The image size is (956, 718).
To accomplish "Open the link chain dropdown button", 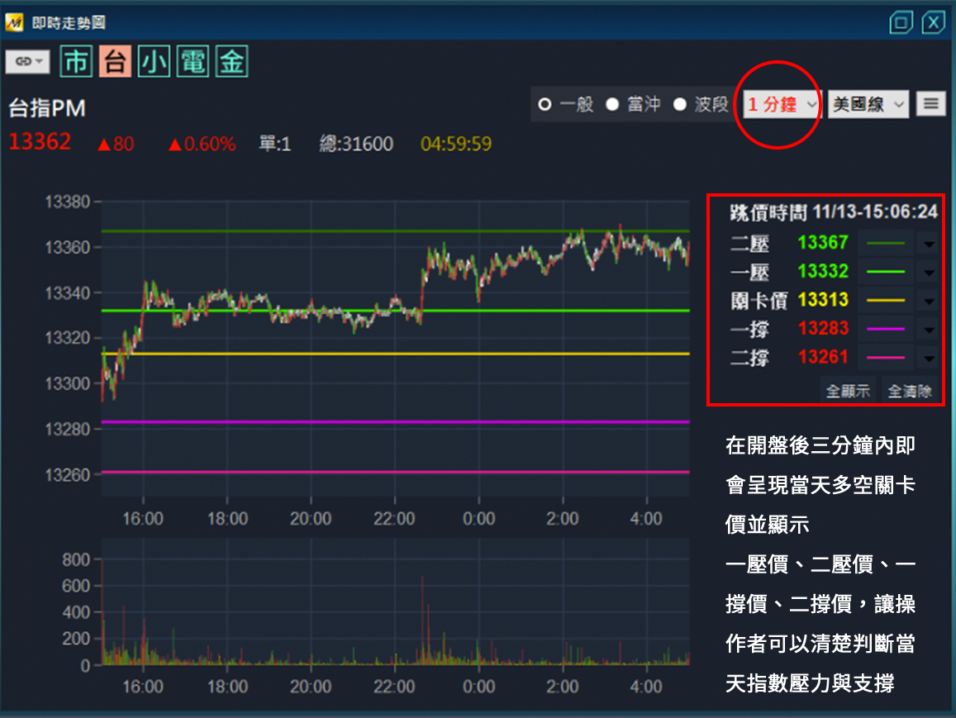I will click(x=27, y=62).
